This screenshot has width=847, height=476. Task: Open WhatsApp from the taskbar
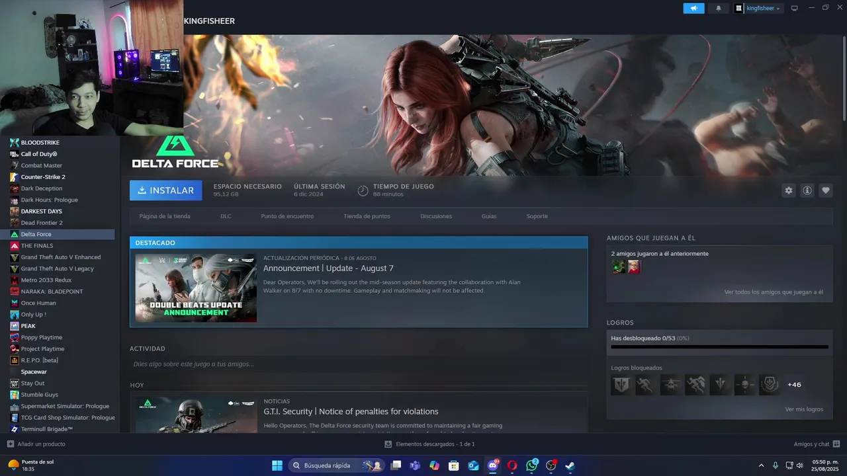pos(531,465)
